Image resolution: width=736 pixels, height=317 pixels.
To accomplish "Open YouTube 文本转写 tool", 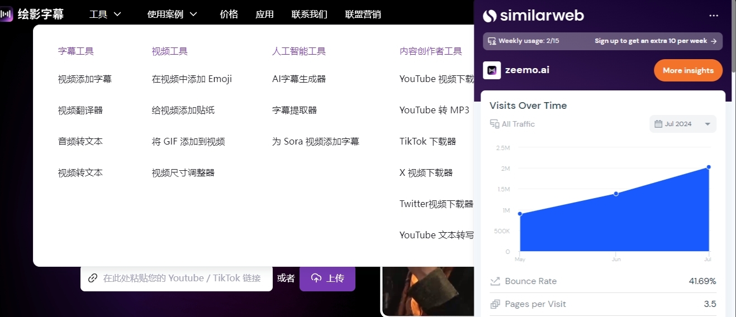I will pos(436,236).
